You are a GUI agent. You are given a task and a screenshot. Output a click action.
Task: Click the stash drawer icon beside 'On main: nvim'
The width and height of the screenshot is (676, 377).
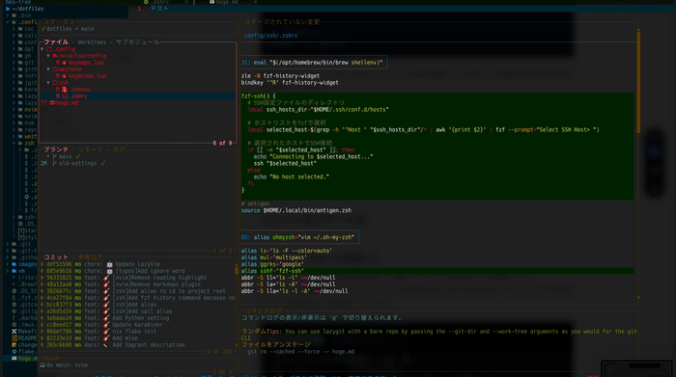42,365
